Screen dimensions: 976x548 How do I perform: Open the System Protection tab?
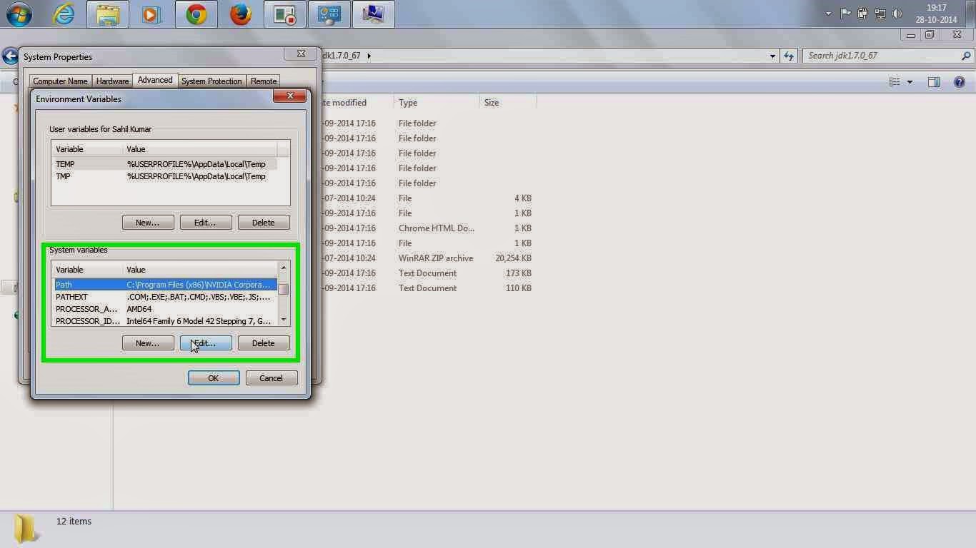point(211,81)
